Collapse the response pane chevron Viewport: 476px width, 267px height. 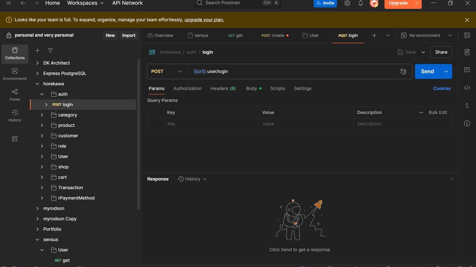[452, 179]
